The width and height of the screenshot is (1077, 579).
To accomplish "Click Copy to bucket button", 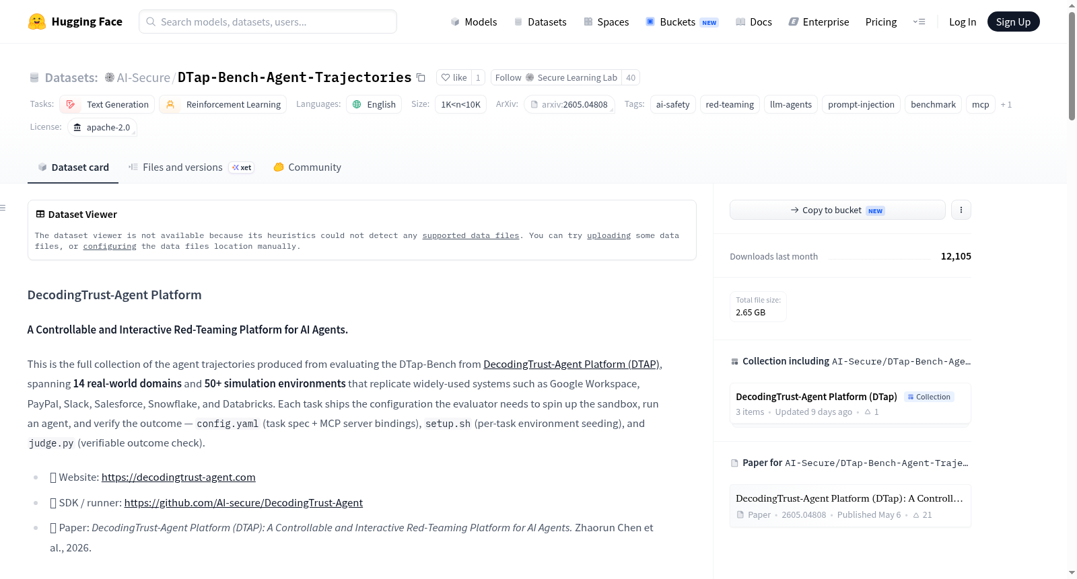I will pyautogui.click(x=837, y=210).
